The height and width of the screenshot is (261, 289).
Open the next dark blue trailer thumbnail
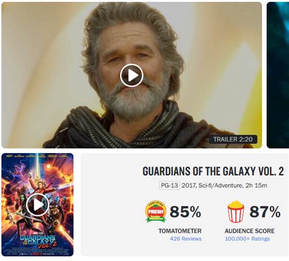tap(278, 75)
